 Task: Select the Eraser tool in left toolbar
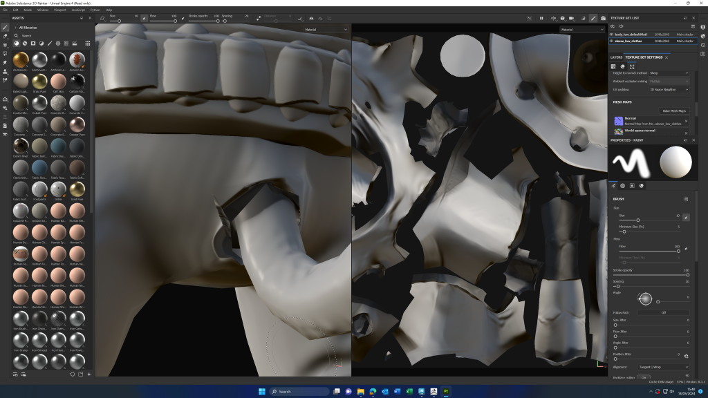point(5,36)
